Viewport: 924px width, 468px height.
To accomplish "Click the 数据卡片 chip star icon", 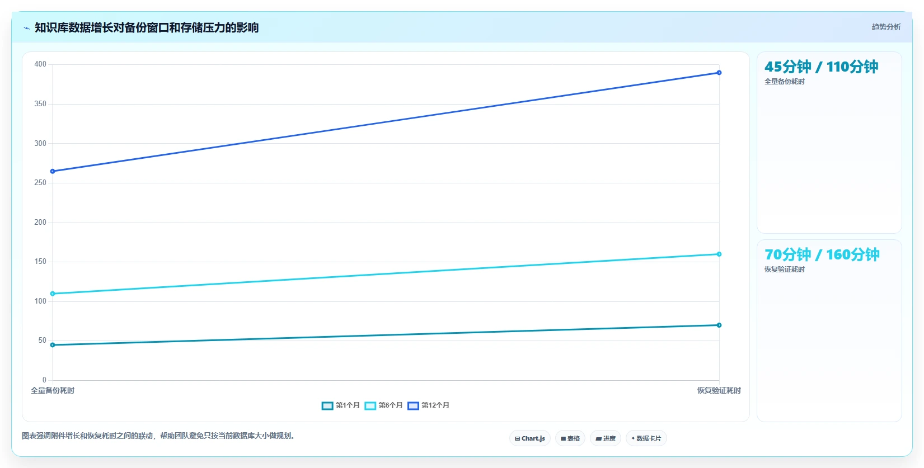I will click(633, 438).
